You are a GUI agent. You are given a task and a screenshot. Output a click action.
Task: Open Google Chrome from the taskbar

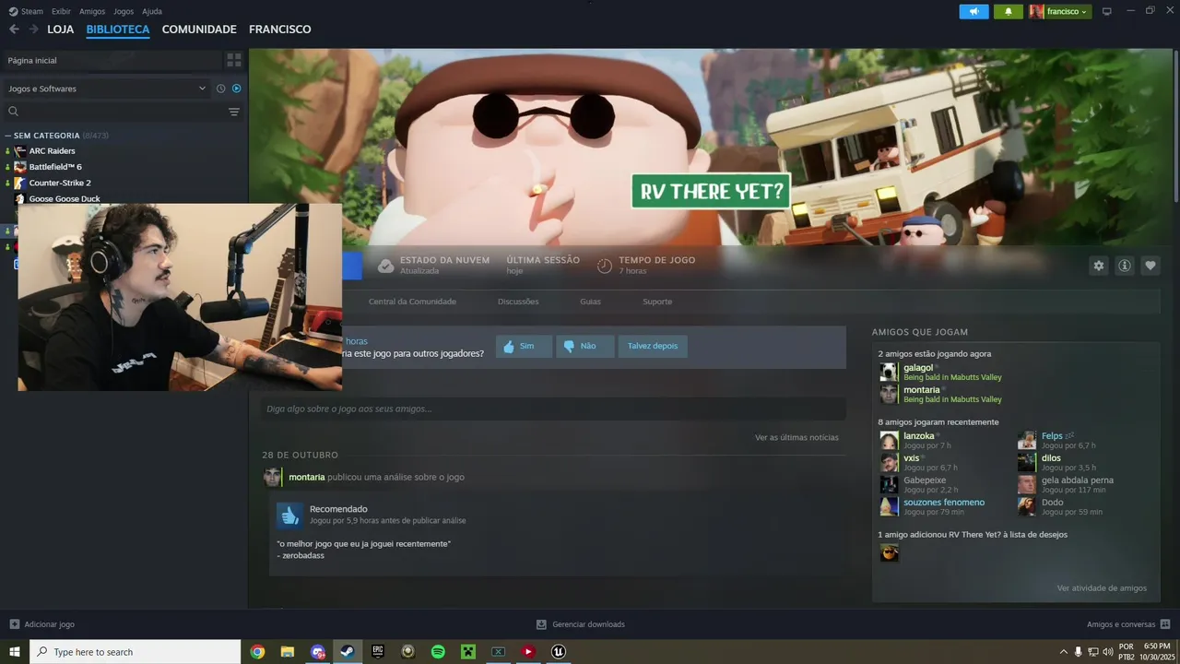(257, 652)
